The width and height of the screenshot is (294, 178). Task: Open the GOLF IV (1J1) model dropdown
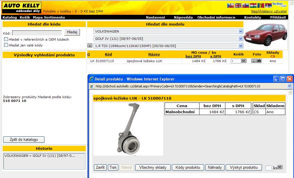(x=168, y=39)
